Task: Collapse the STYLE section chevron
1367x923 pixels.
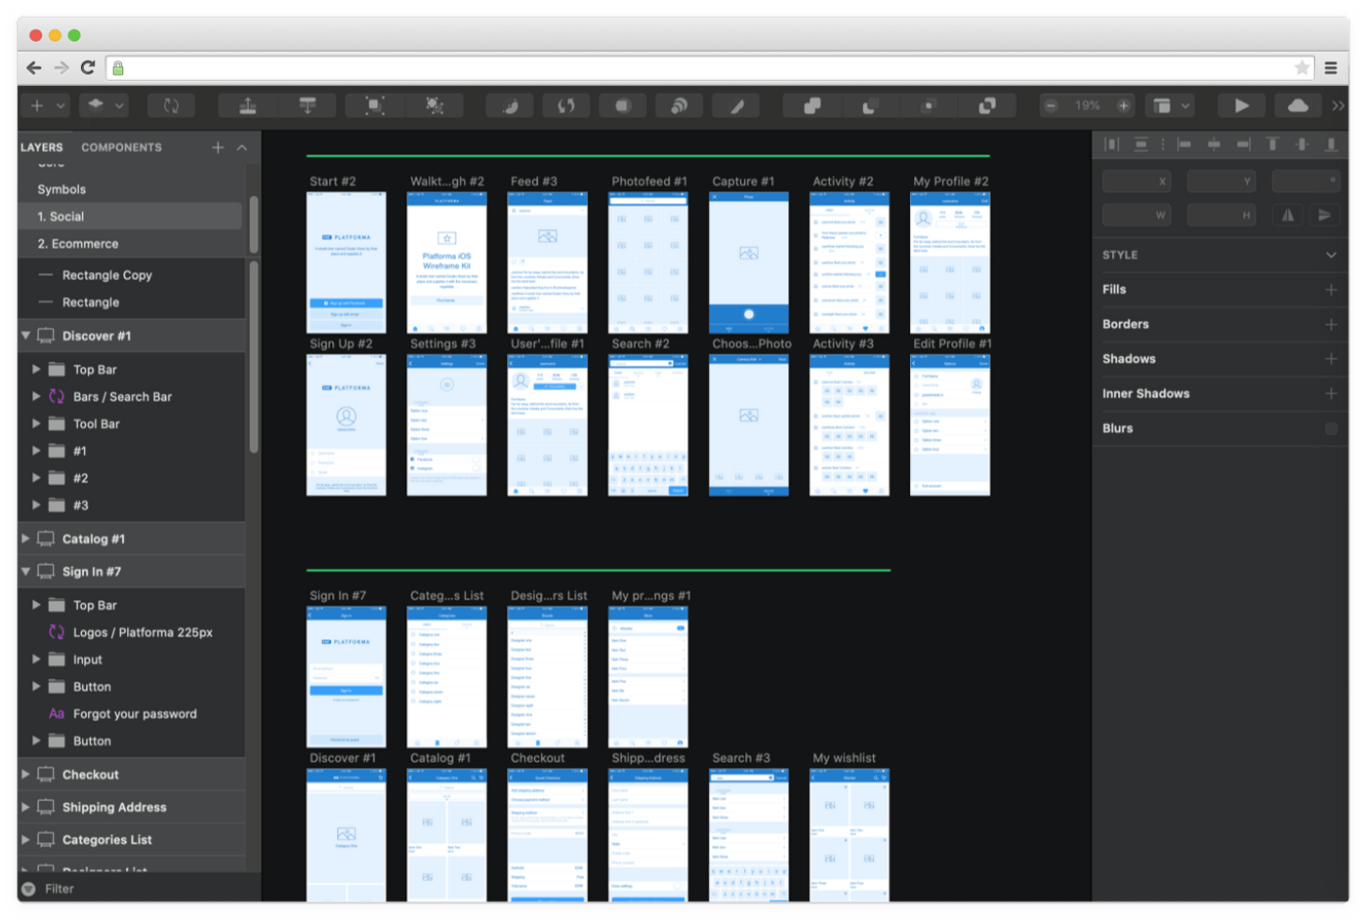Action: 1331,255
